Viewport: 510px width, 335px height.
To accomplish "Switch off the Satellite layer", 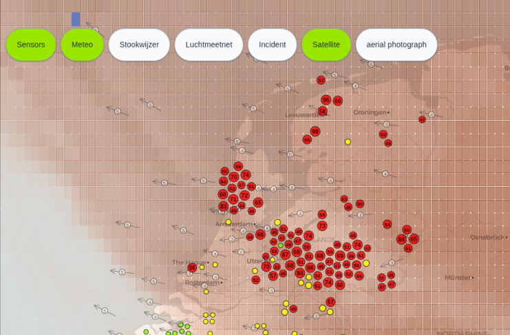I will point(326,45).
